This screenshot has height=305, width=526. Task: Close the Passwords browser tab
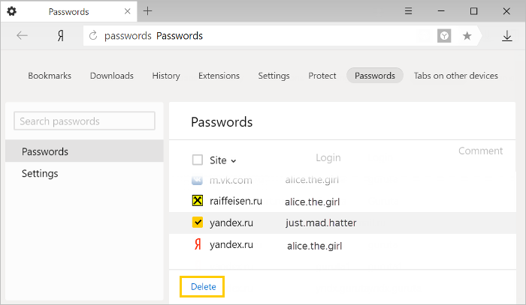pyautogui.click(x=128, y=11)
